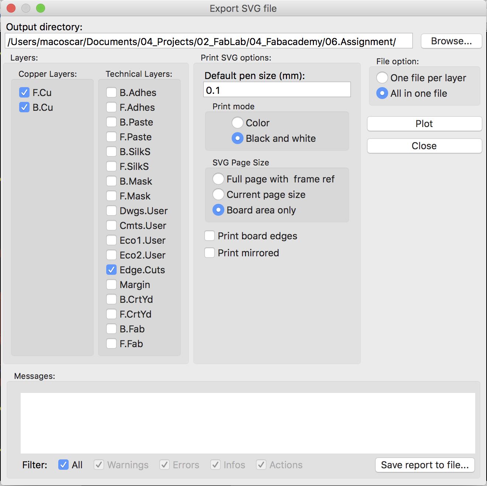
Task: Turn on Print board edges
Action: coord(210,236)
